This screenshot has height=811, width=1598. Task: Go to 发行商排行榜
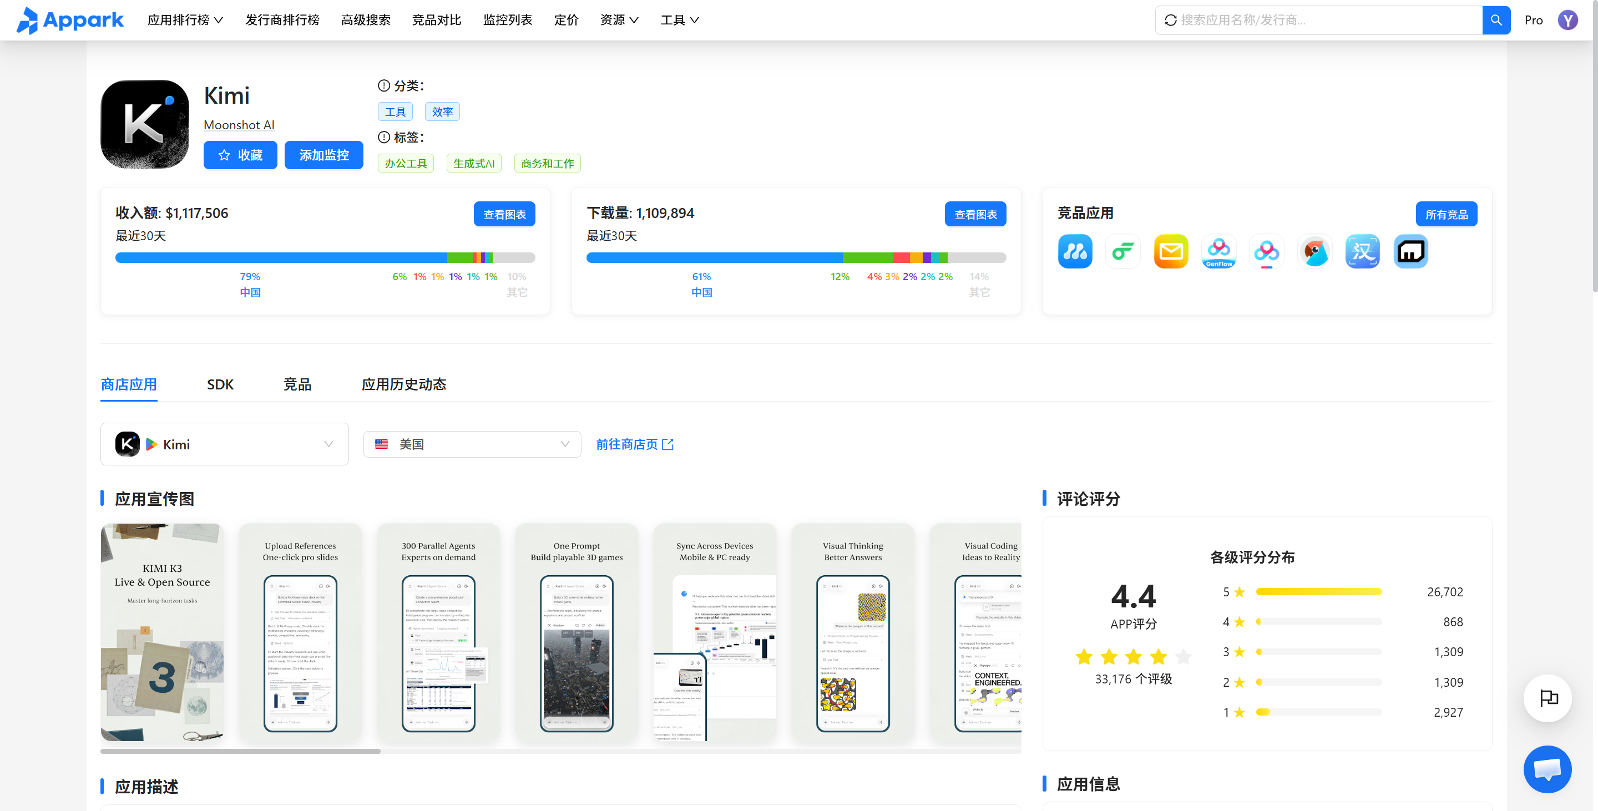point(282,21)
